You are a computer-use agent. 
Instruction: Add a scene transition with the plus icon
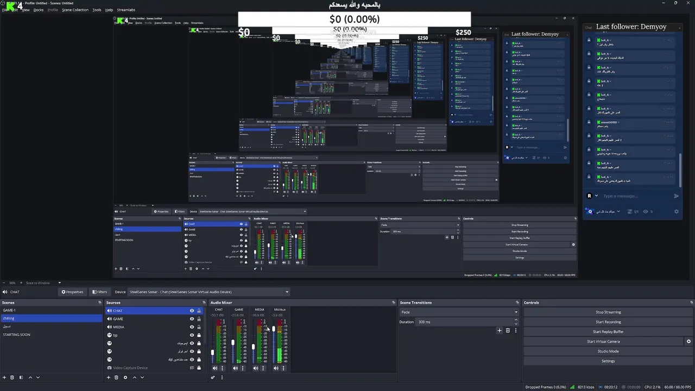tap(500, 330)
